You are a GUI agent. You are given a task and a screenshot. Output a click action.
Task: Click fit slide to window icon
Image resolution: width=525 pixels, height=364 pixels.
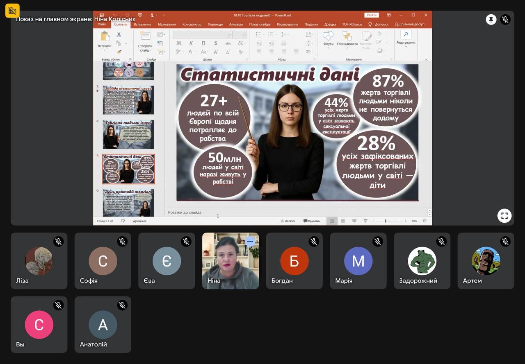coord(425,221)
